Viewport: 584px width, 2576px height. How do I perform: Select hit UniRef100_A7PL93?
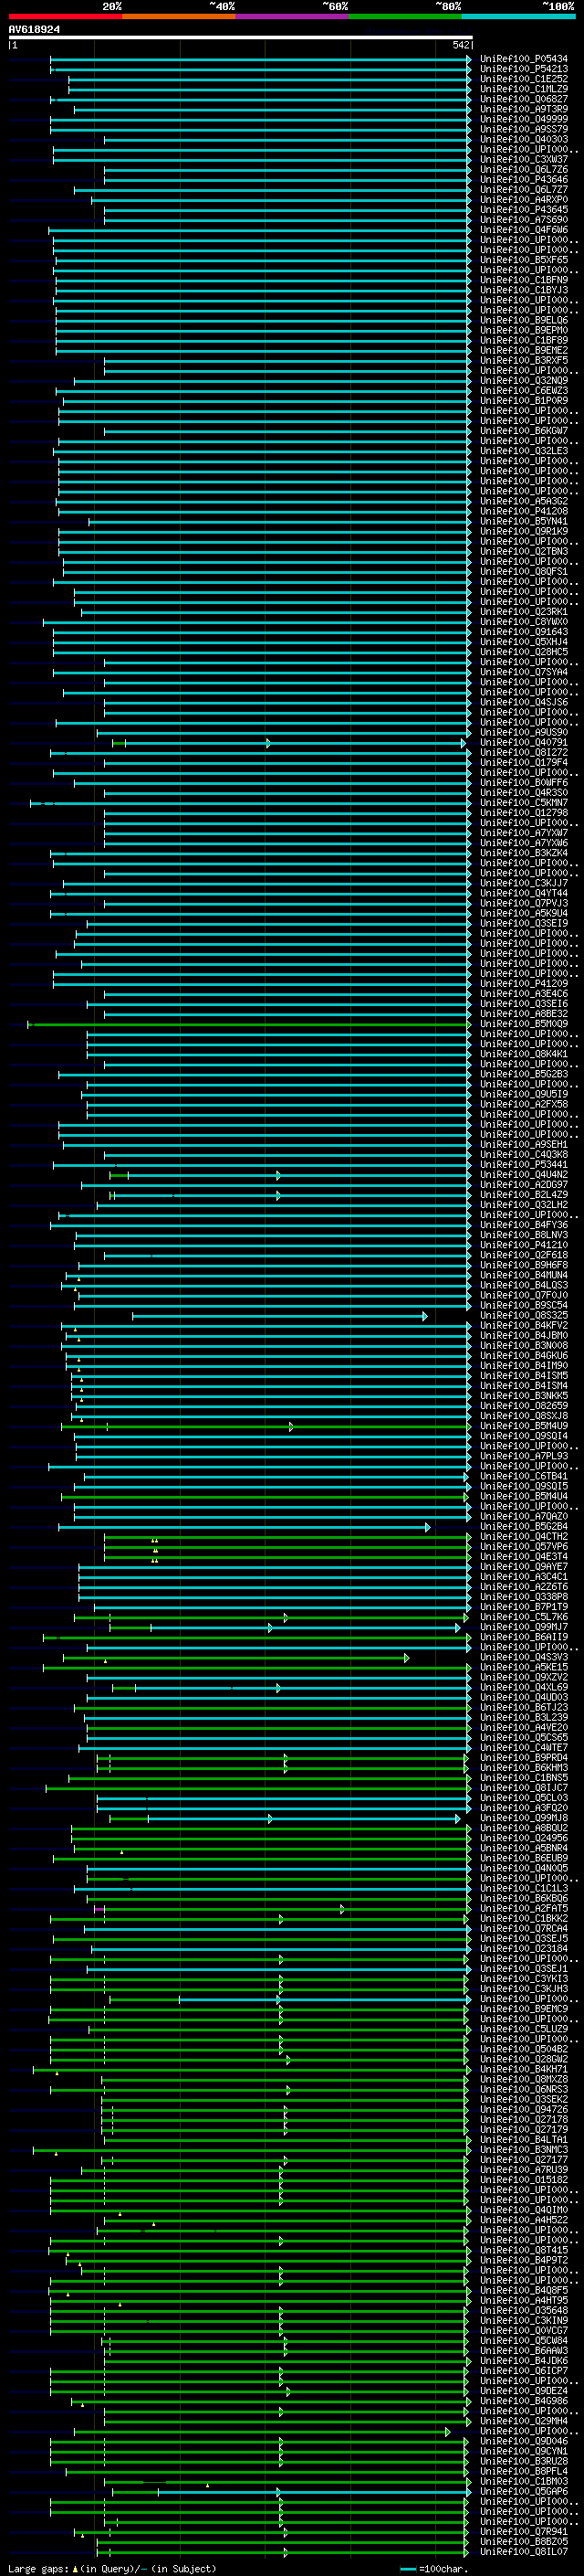click(524, 1455)
